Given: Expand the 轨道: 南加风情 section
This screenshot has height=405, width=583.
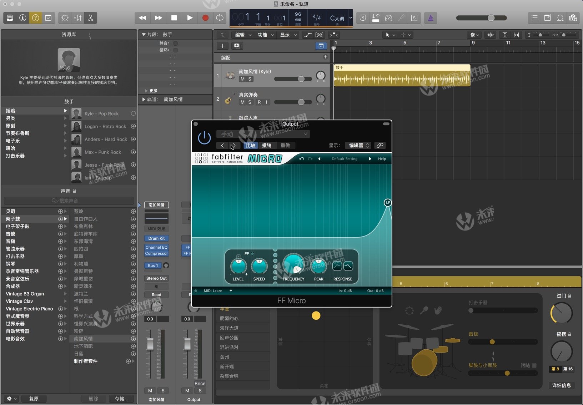Looking at the screenshot, I should [x=144, y=100].
